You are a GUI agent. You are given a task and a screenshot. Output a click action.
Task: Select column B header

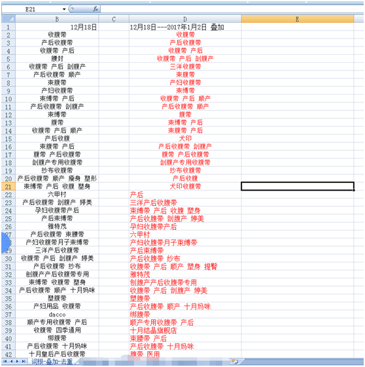[57, 19]
